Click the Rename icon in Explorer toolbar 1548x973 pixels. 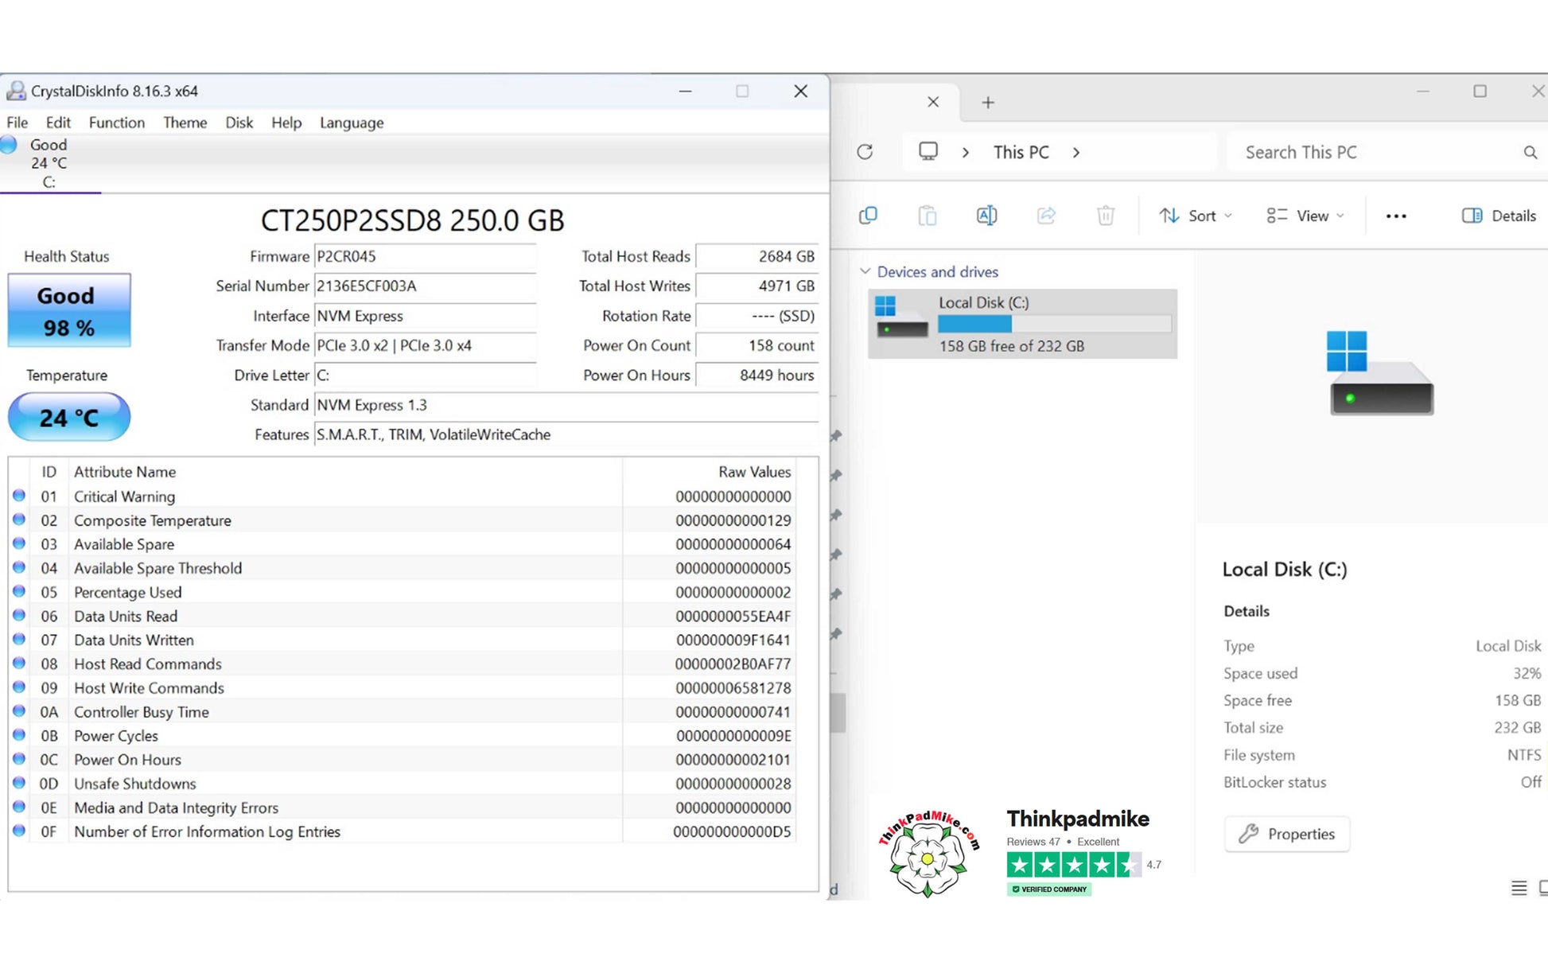pos(986,216)
